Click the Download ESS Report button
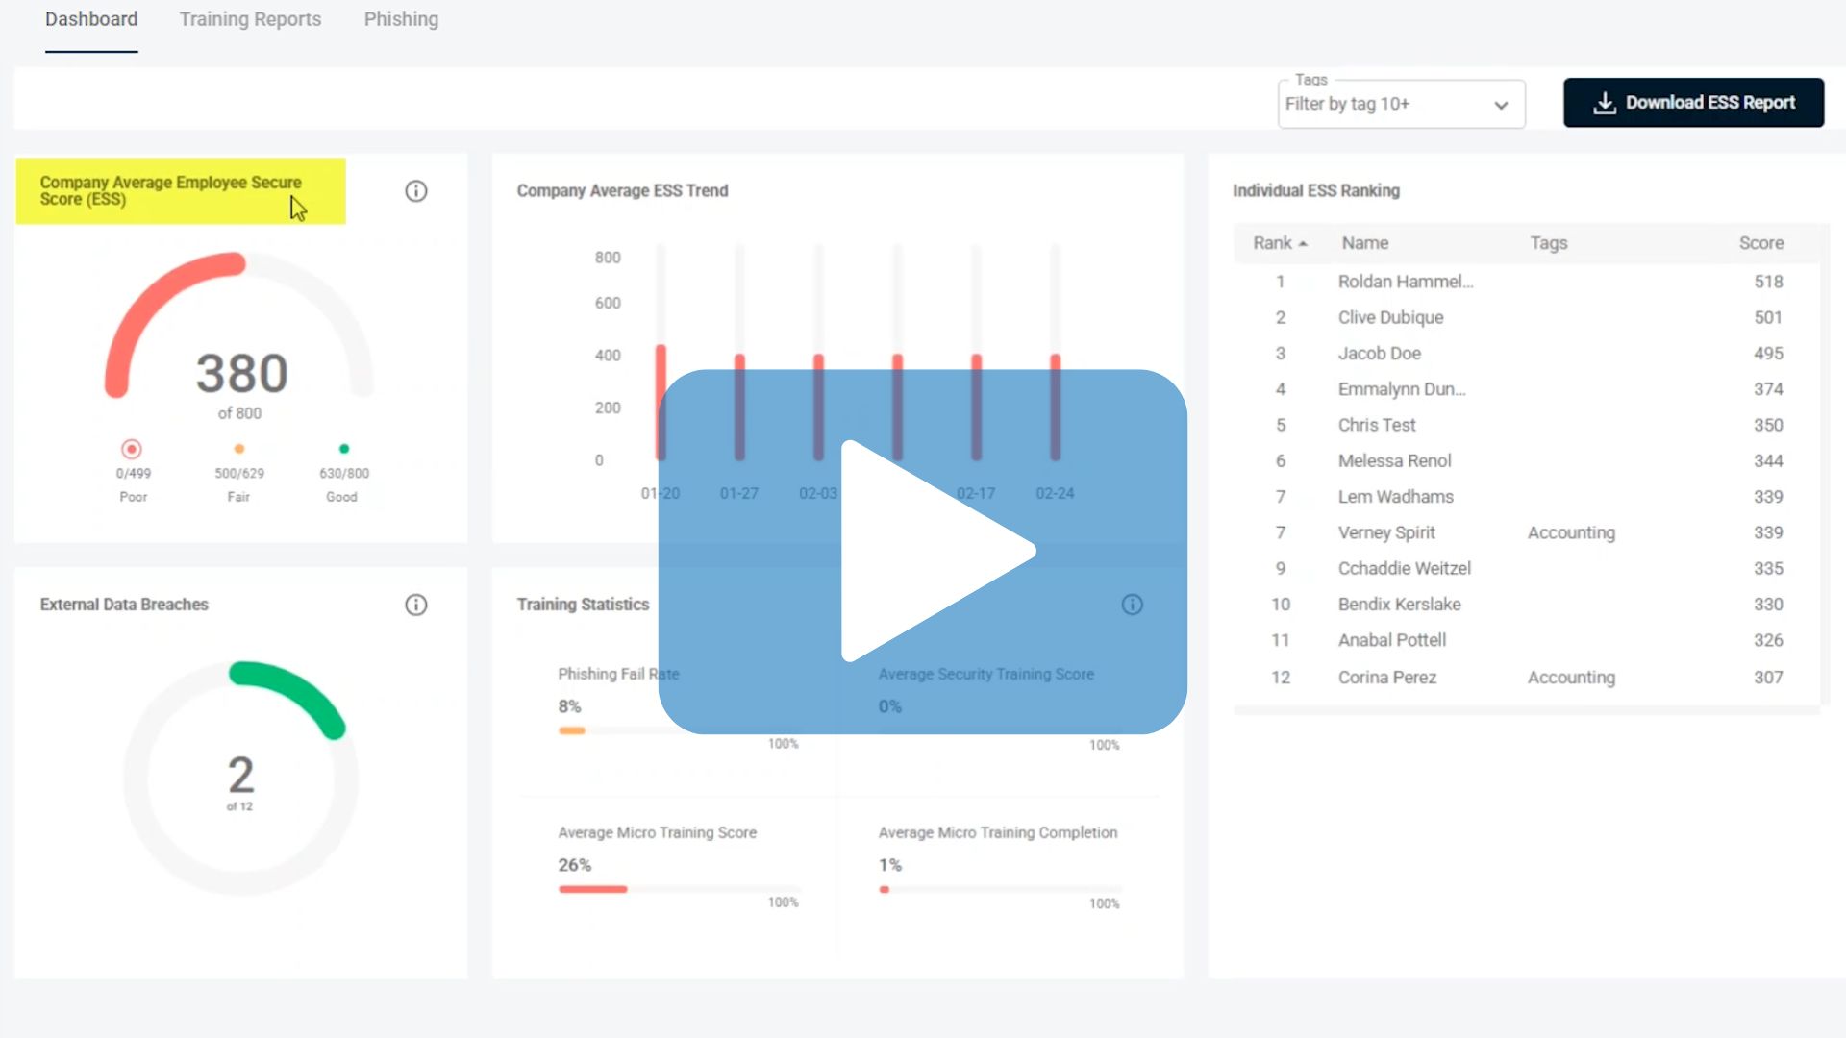 coord(1693,103)
